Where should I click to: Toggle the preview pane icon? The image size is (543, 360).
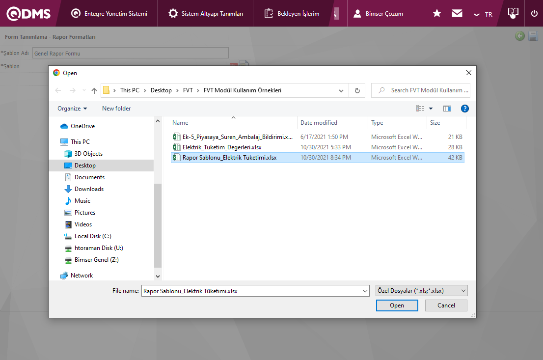(x=447, y=109)
